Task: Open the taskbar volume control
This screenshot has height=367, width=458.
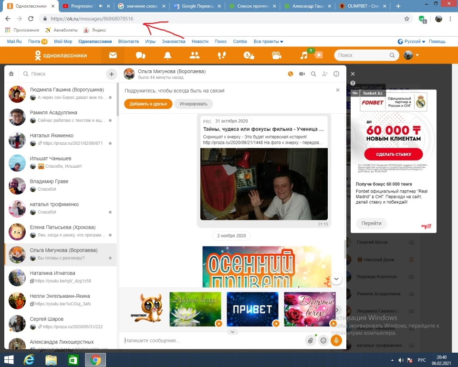Action: [401, 360]
